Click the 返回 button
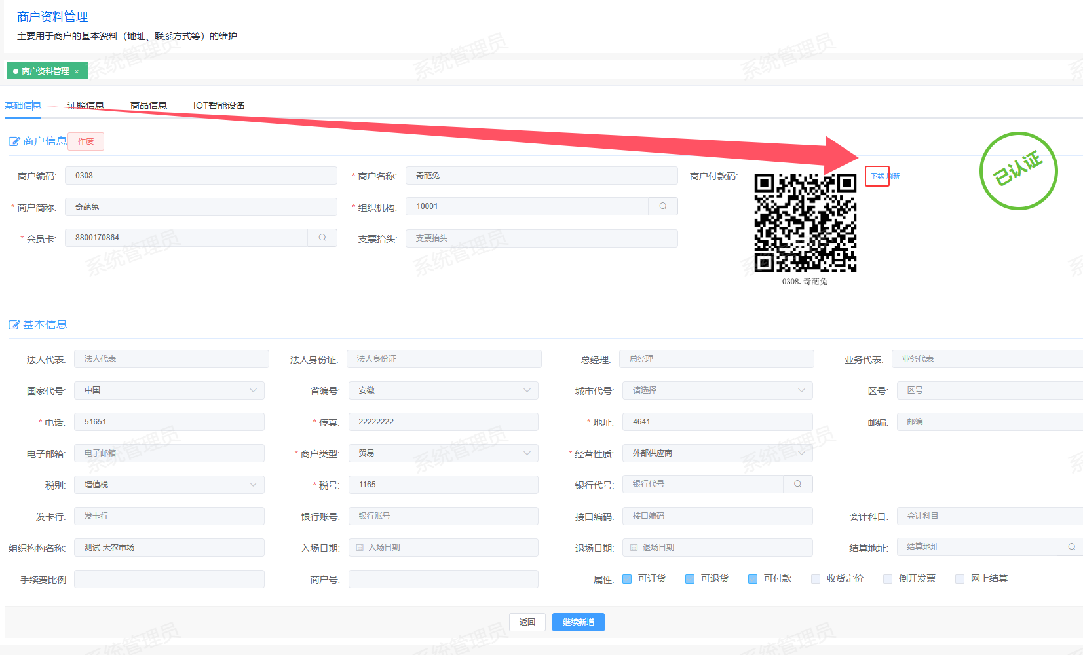The height and width of the screenshot is (655, 1083). (527, 622)
